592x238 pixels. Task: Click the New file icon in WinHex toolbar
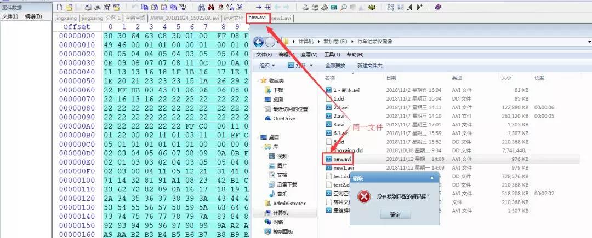[59, 7]
